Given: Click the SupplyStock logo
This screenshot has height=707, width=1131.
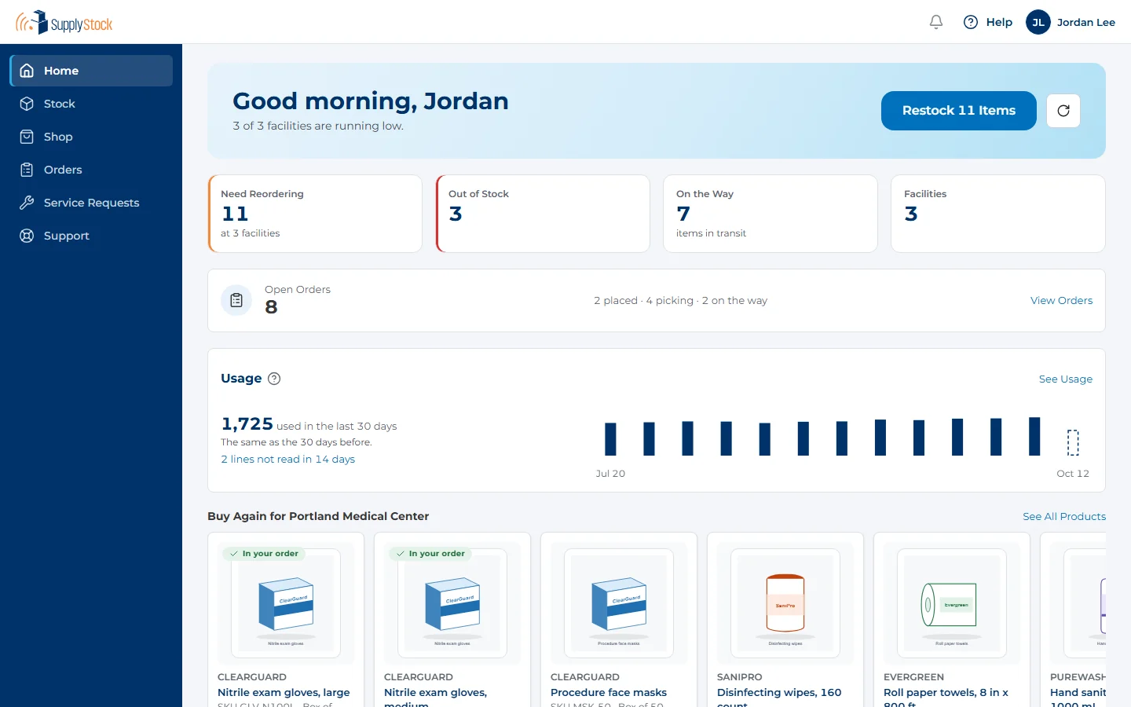Looking at the screenshot, I should pyautogui.click(x=64, y=22).
